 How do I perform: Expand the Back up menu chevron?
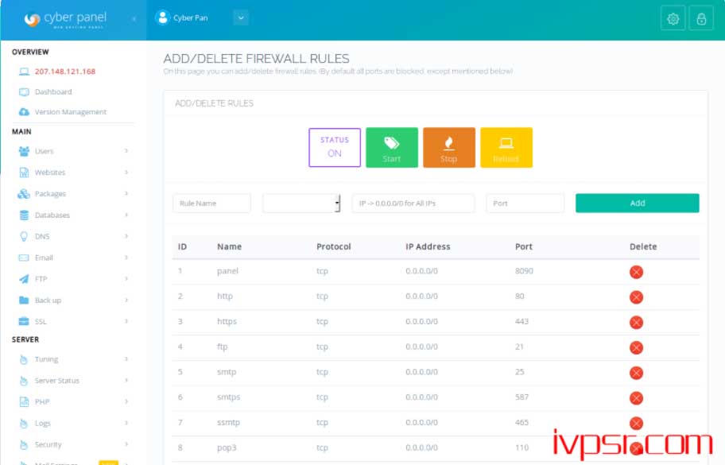pyautogui.click(x=126, y=300)
